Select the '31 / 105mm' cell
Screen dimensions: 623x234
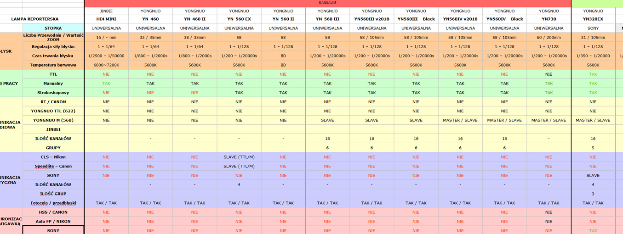593,37
